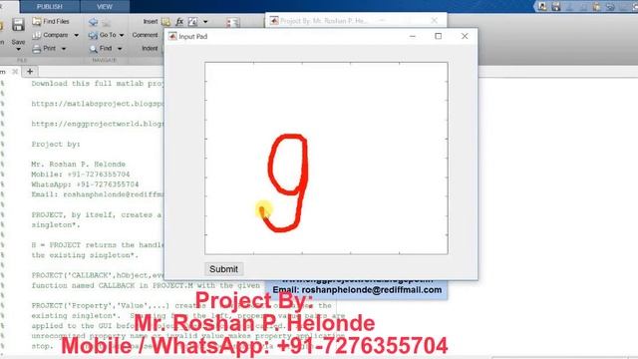Click the Save floppy disk icon
638x359 pixels.
click(x=18, y=25)
